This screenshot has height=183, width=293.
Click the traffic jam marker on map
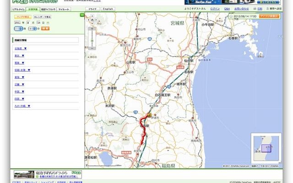click(149, 115)
